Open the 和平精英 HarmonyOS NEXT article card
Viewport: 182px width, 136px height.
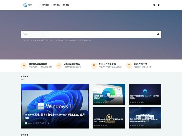145,118
